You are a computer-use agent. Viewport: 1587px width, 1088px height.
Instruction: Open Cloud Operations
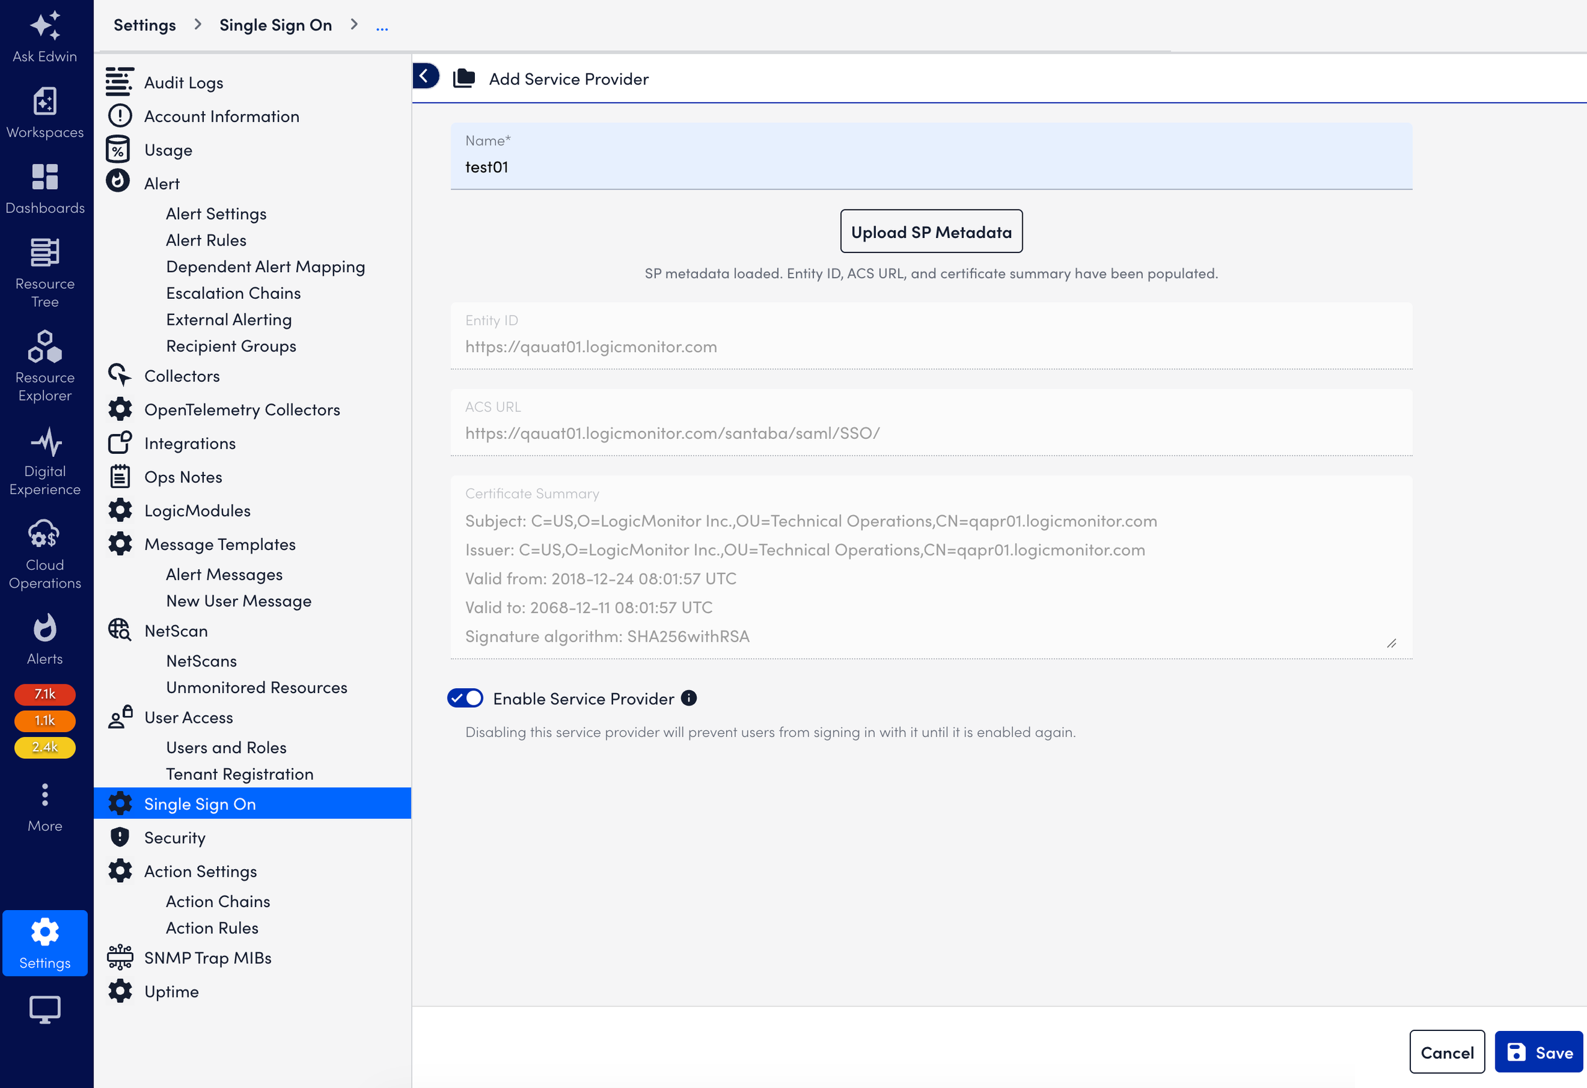click(45, 555)
